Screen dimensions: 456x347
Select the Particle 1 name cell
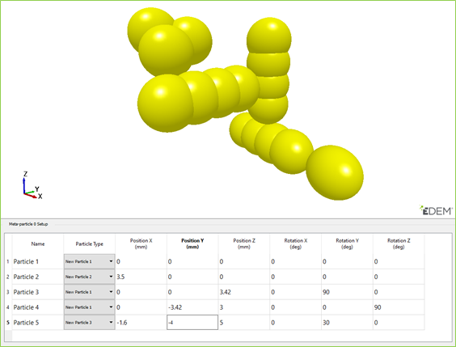pyautogui.click(x=38, y=261)
